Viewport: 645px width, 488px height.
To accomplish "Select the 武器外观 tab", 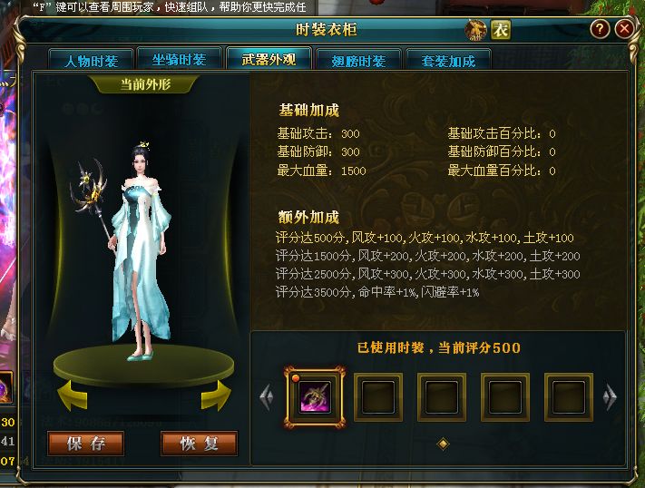I will (x=269, y=59).
